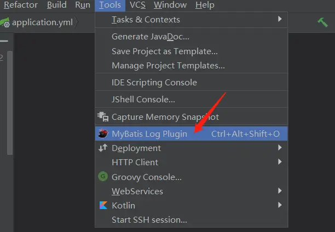Select Generate JavaDoc menu entry
The height and width of the screenshot is (232, 335).
pos(150,37)
